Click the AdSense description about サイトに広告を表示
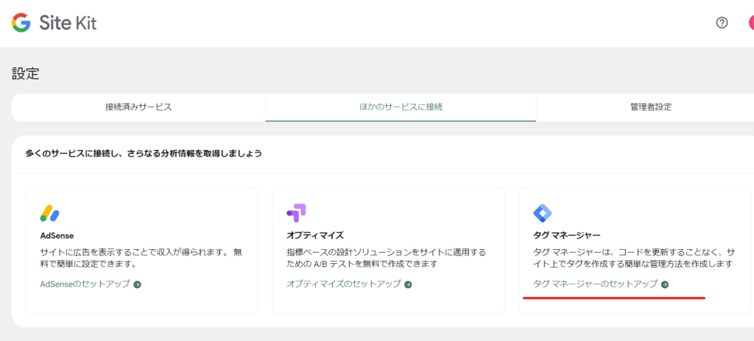Viewport: 754px width, 341px height. coord(141,258)
